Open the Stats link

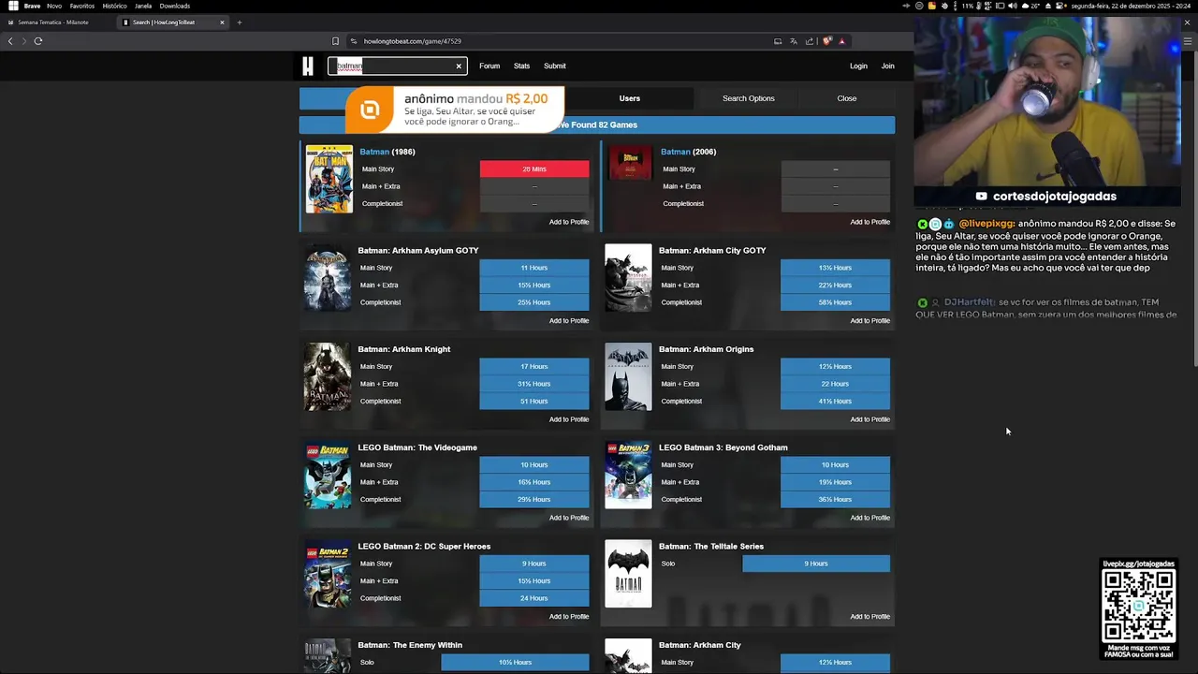tap(521, 66)
